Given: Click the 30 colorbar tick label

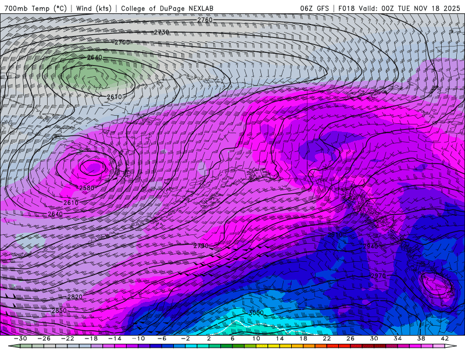Looking at the screenshot, I should point(374,339).
